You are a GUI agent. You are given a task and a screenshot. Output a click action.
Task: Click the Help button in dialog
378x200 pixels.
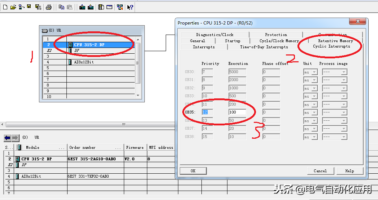pos(349,171)
